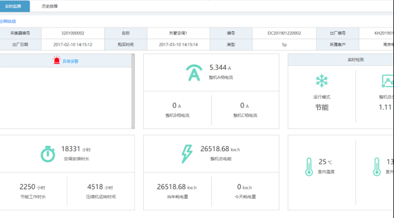Viewport: 394px width, 218px height.
Task: Click the A-phase current gauge icon
Action: click(x=194, y=73)
